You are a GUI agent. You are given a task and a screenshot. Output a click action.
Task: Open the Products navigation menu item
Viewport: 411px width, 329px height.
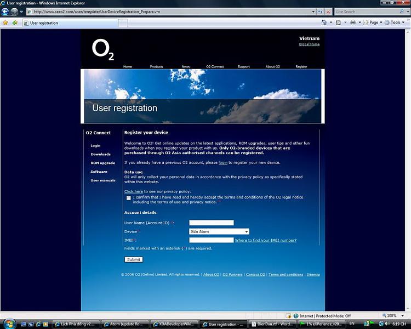coord(156,66)
